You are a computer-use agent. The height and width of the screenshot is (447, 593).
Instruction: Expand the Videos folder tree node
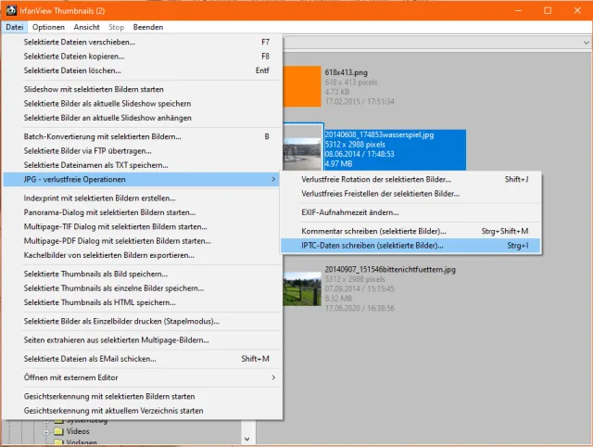tap(44, 431)
